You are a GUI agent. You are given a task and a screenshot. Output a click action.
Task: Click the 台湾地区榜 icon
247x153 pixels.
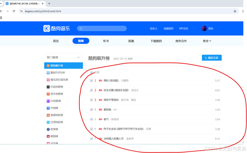tap(48, 122)
